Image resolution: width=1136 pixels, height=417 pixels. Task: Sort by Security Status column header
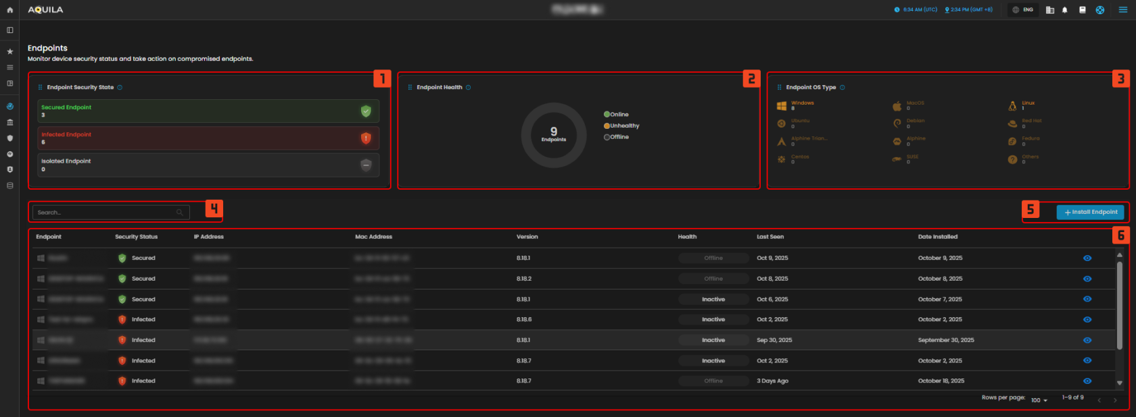tap(136, 237)
